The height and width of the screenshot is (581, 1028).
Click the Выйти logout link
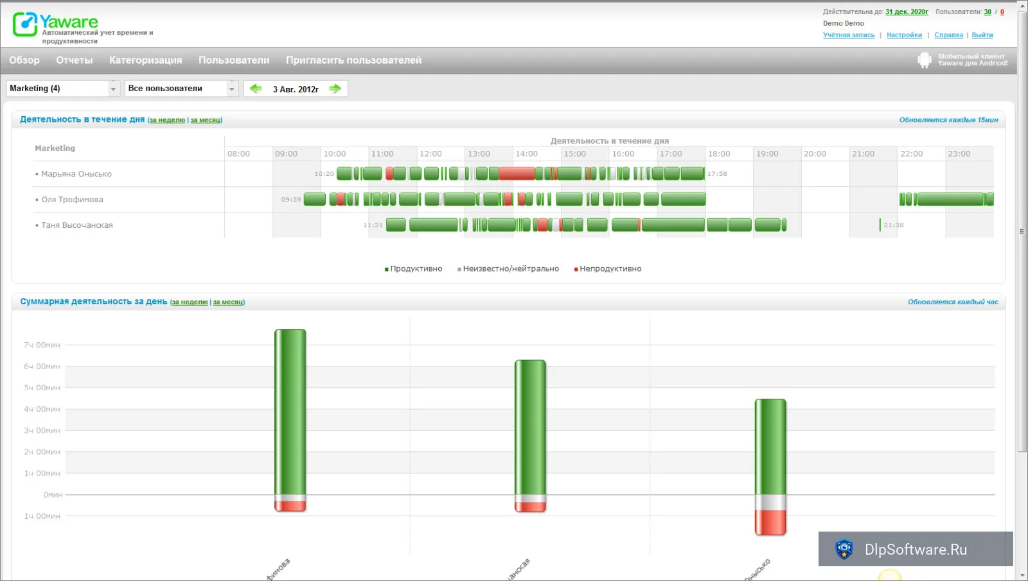982,35
